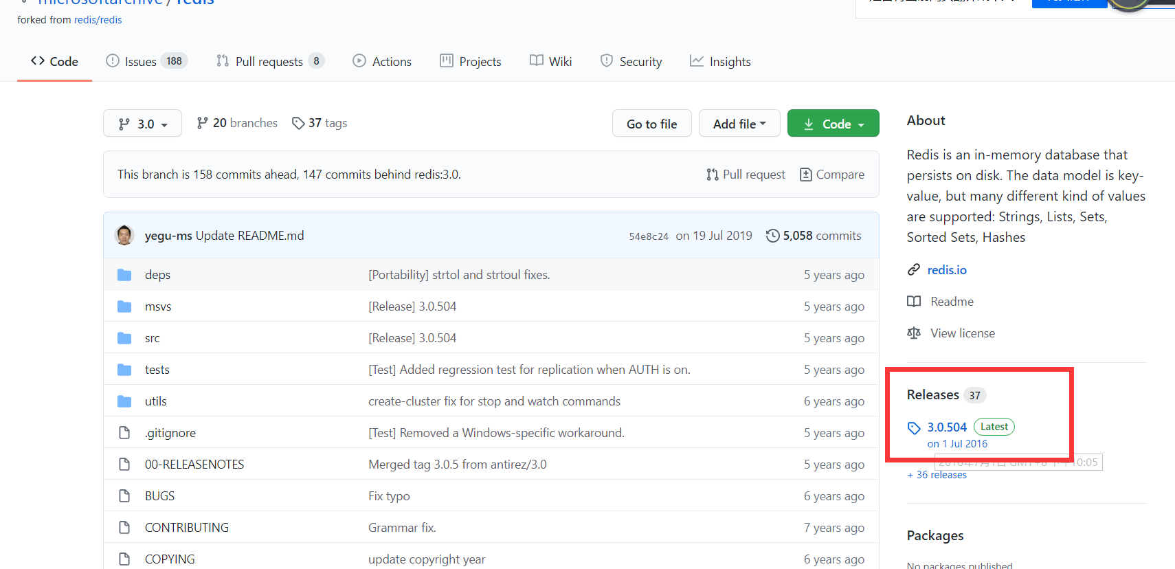Visit the redis.io website link
This screenshot has height=569, width=1175.
click(947, 270)
